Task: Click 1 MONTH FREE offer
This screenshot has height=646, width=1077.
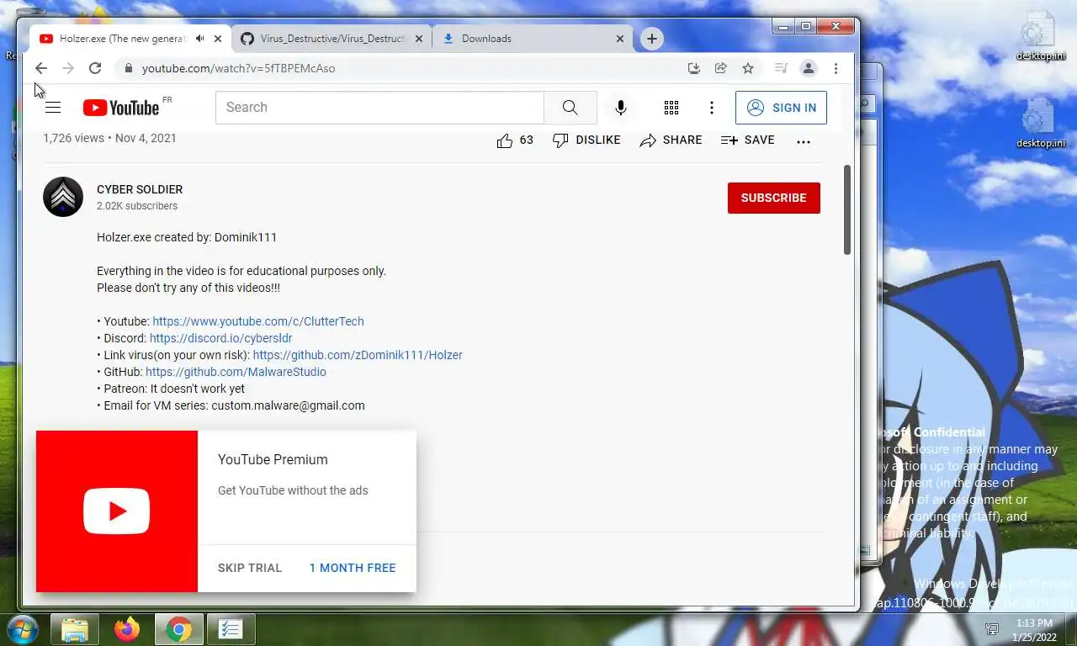Action: pos(353,568)
